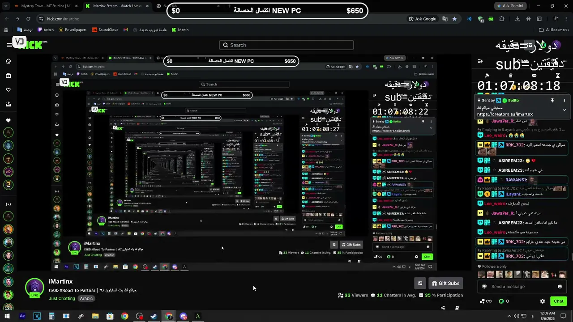This screenshot has height=322, width=573.
Task: Click the green Chat button
Action: click(559, 301)
